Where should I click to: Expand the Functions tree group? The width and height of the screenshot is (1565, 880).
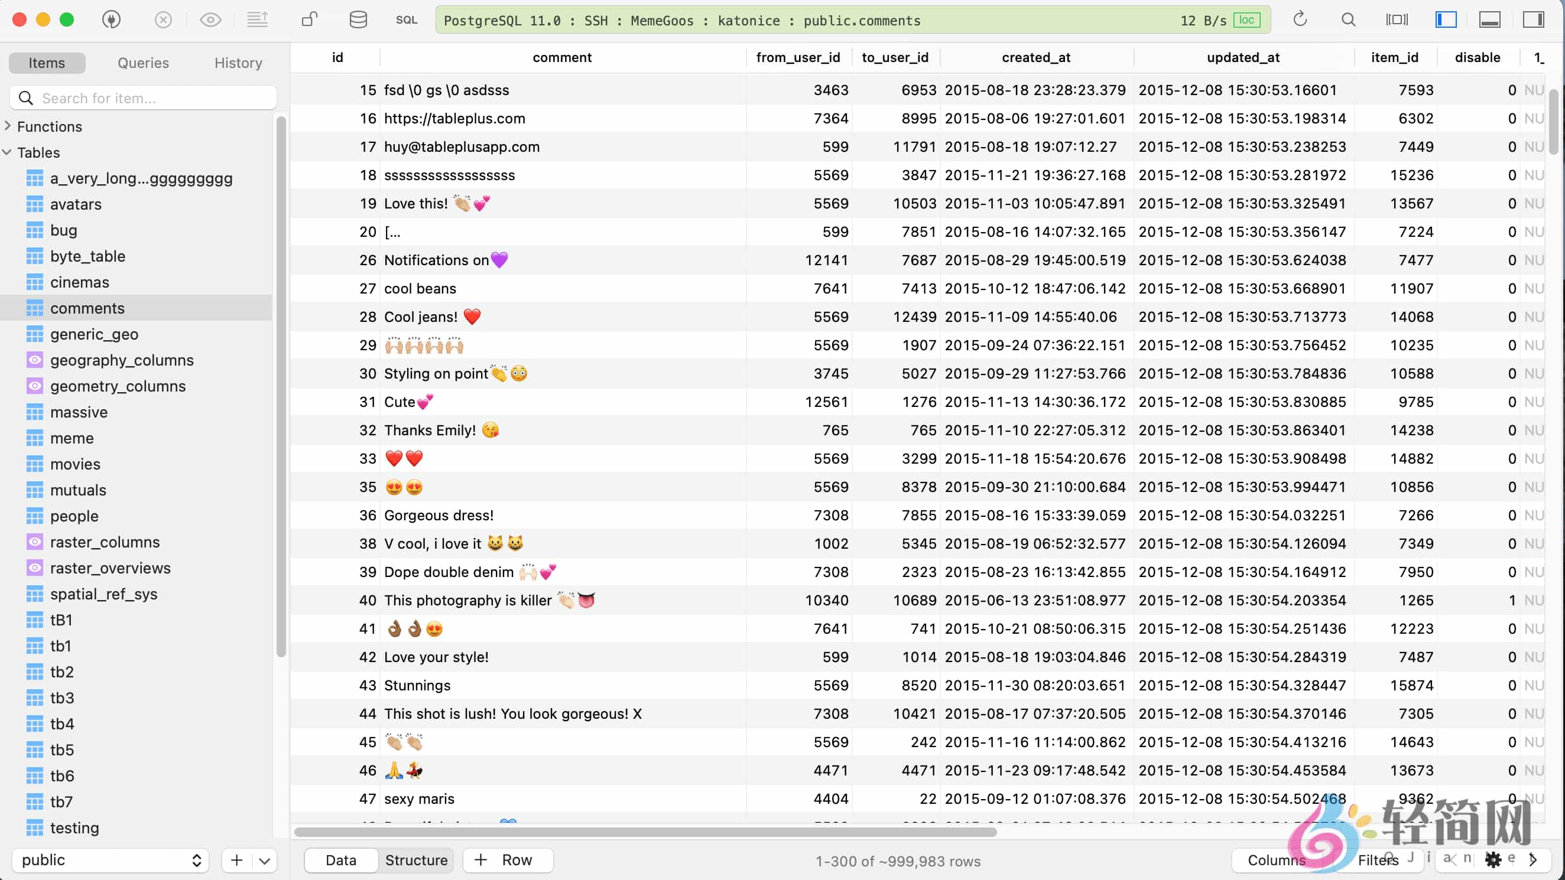point(8,126)
